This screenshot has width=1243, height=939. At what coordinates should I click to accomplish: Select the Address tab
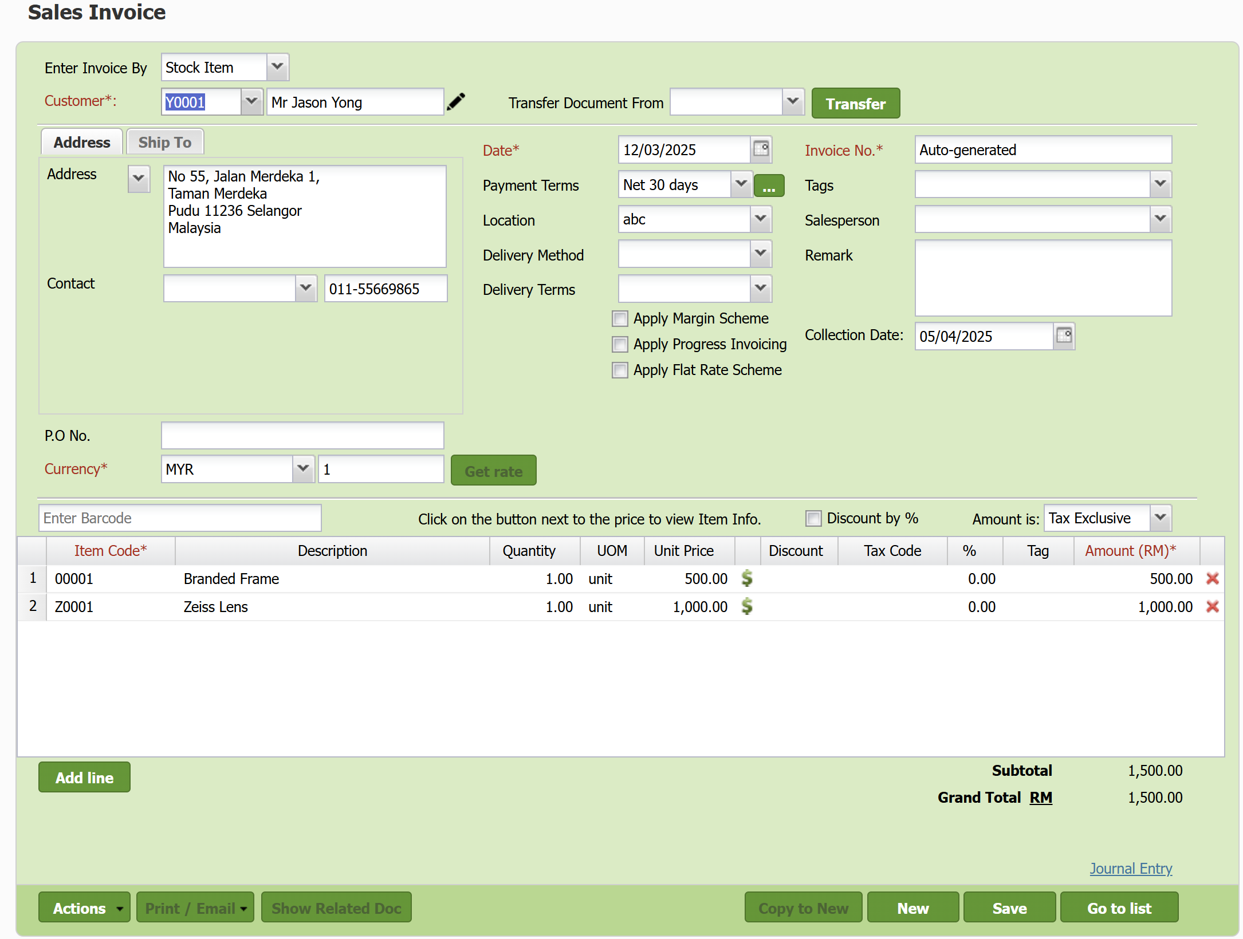point(82,142)
